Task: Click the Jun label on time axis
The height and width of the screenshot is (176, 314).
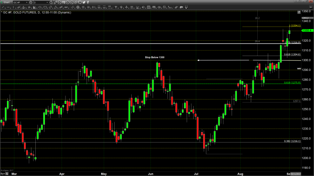Action: point(150,174)
